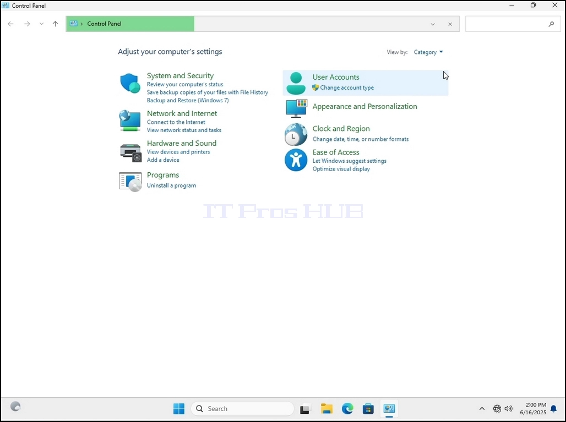Click the Control Panel breadcrumb in address bar
This screenshot has width=566, height=422.
pyautogui.click(x=104, y=24)
